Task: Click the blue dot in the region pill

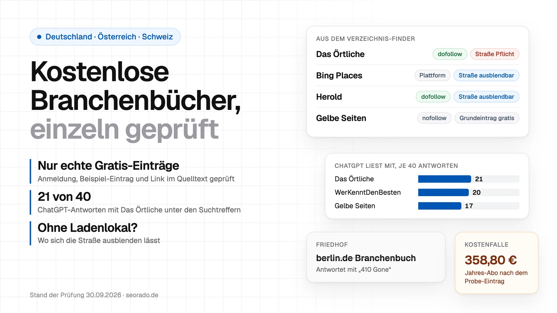Action: pyautogui.click(x=39, y=37)
